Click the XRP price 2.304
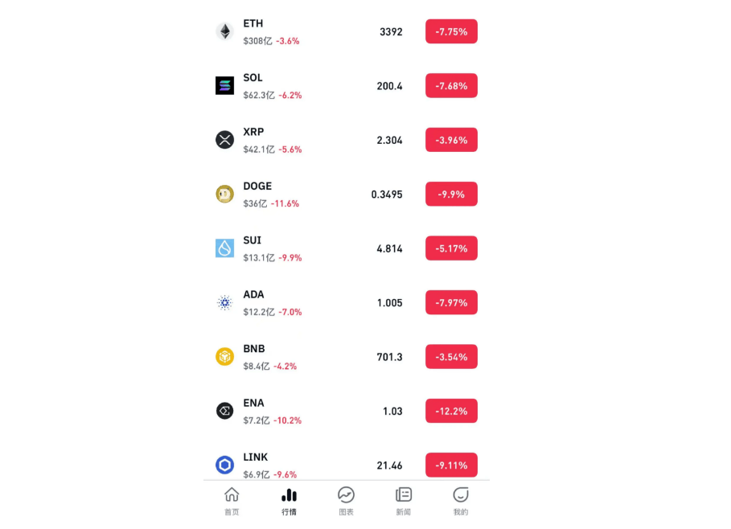The image size is (731, 529). (389, 140)
